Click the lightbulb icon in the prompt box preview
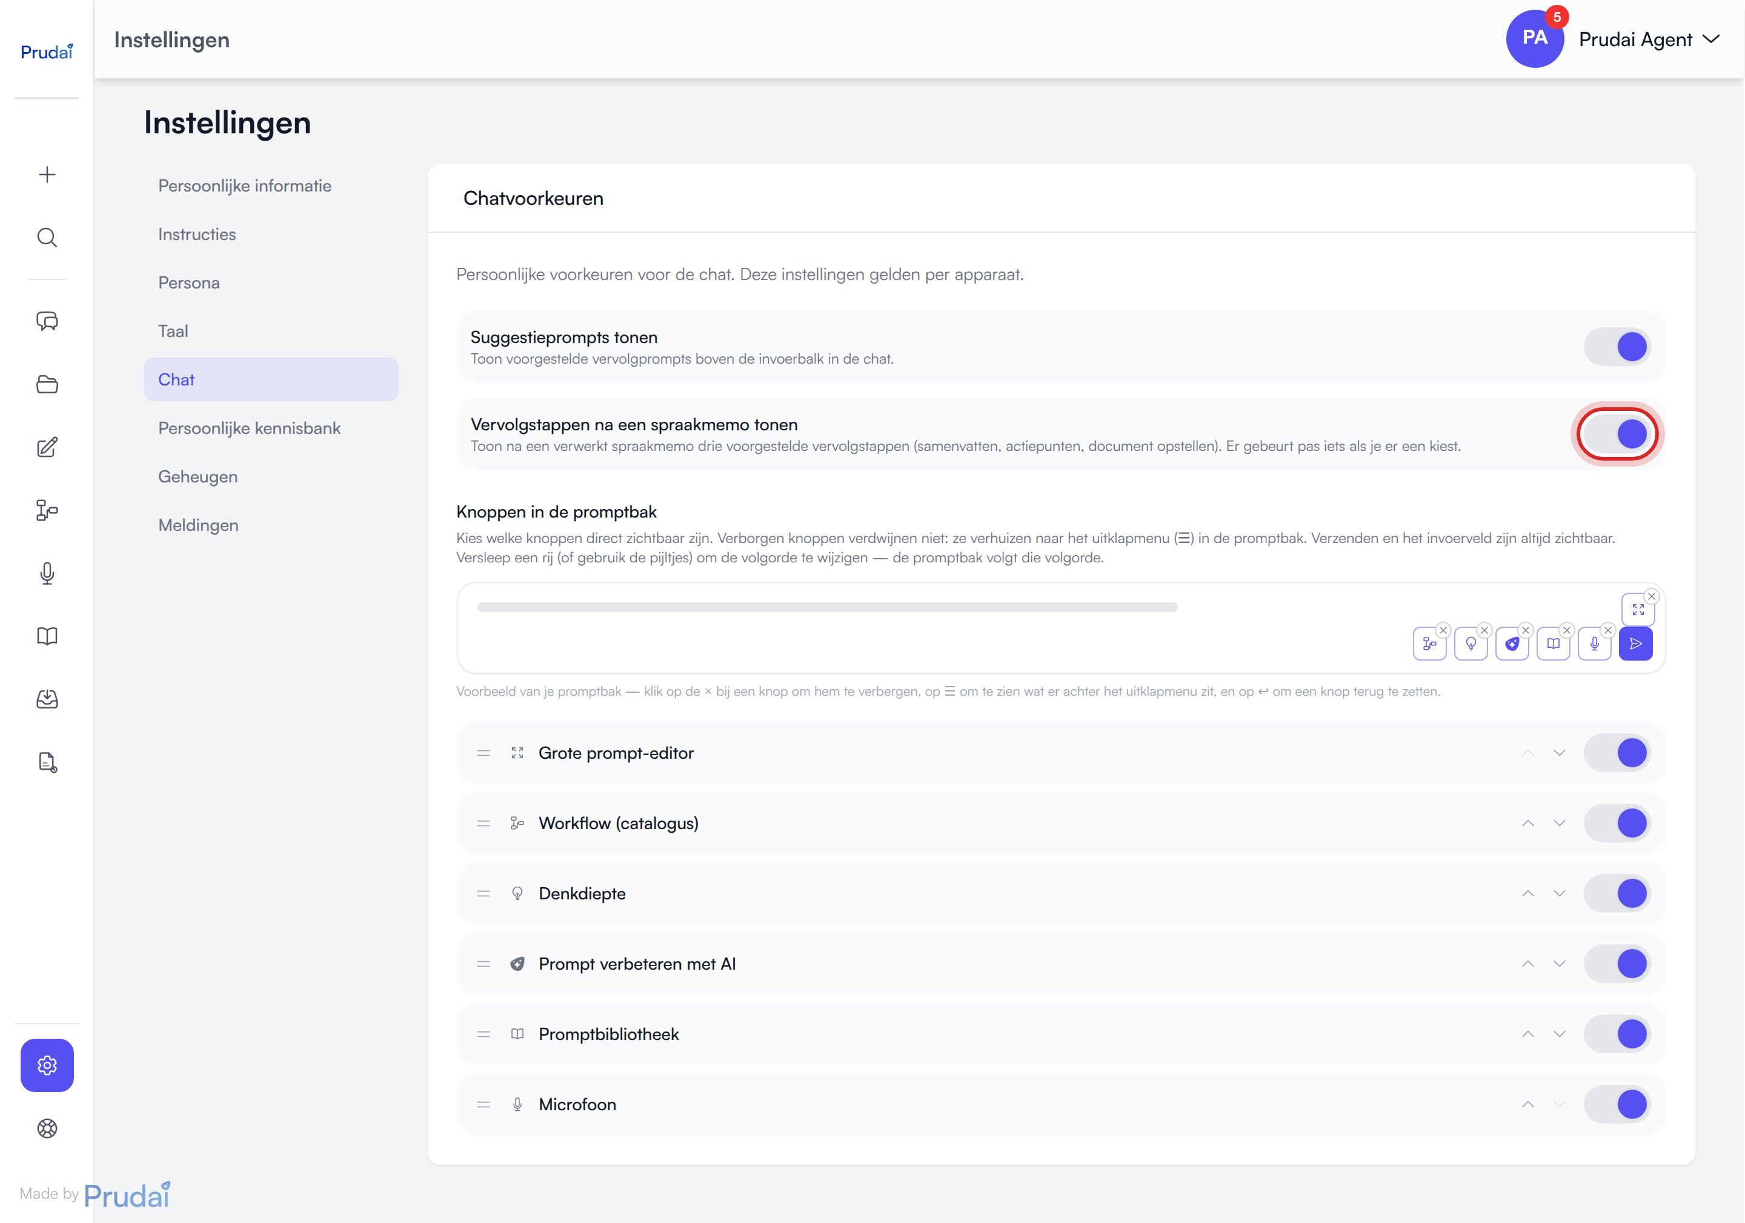Image resolution: width=1745 pixels, height=1223 pixels. tap(1471, 644)
